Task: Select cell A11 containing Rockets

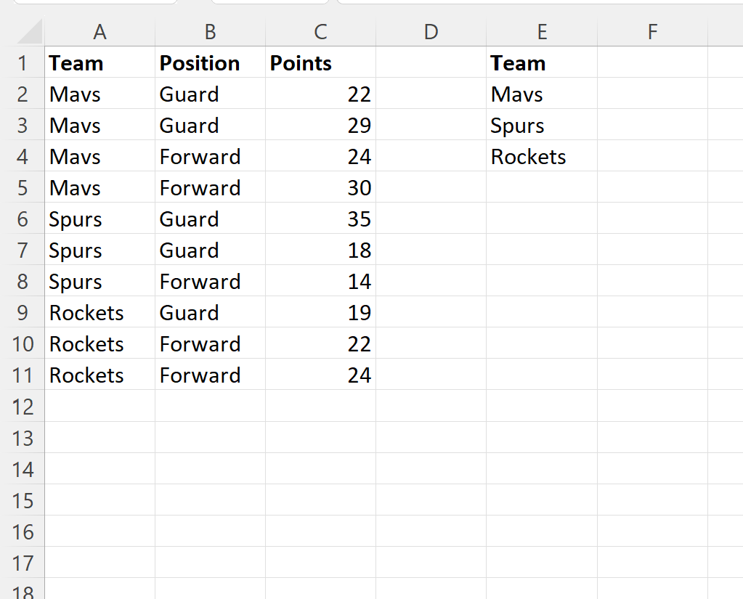Action: [100, 375]
